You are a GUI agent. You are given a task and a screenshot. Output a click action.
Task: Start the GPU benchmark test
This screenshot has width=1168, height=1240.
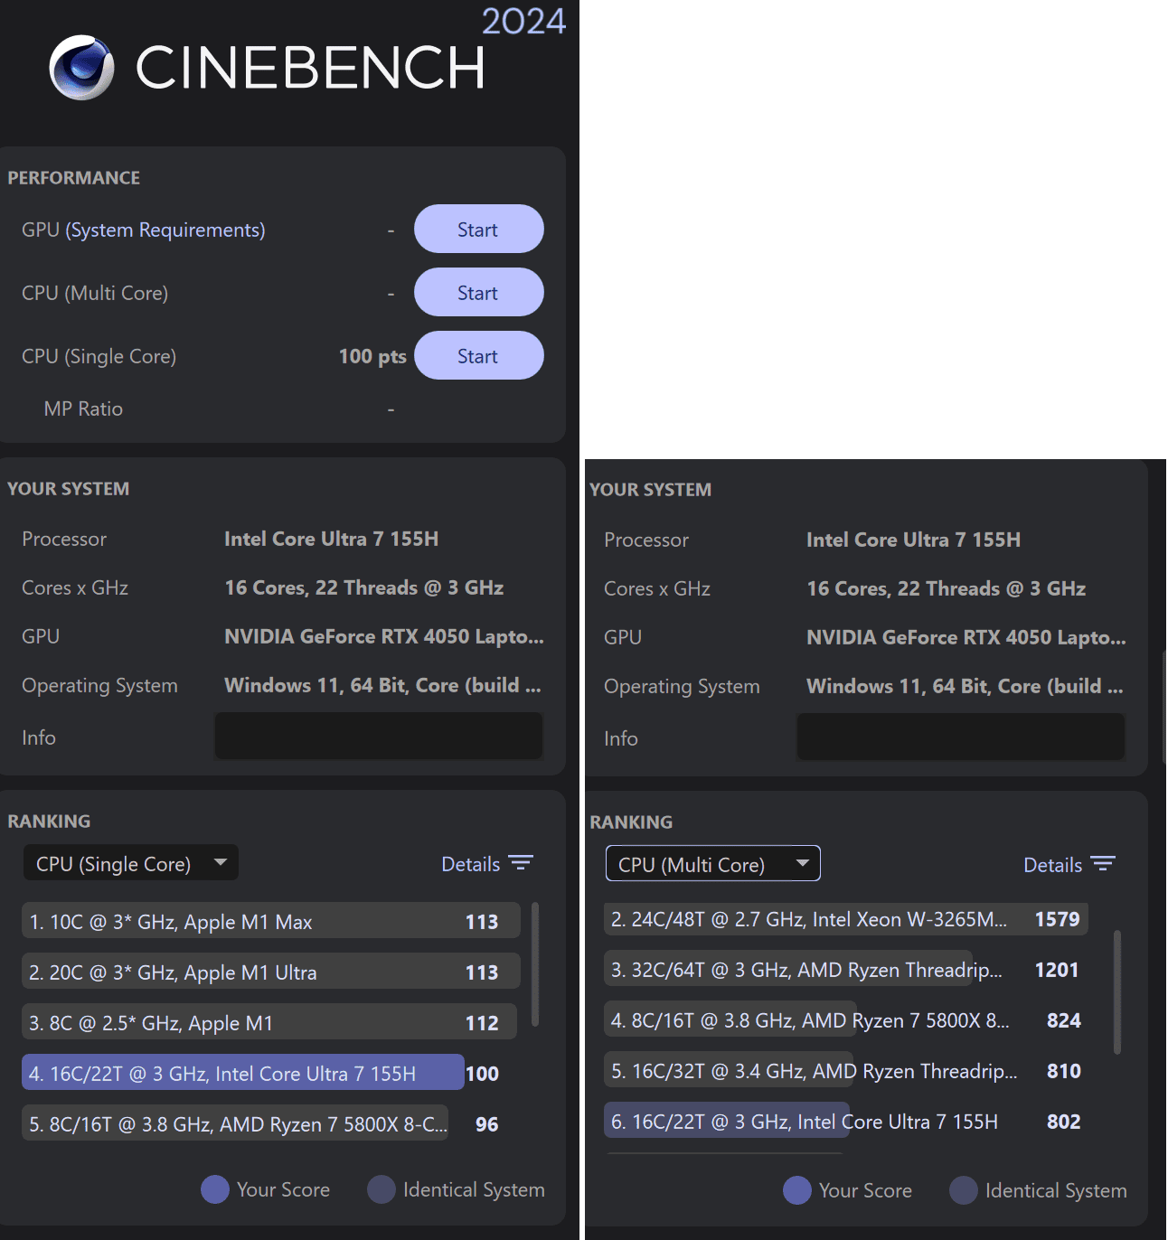tap(478, 230)
